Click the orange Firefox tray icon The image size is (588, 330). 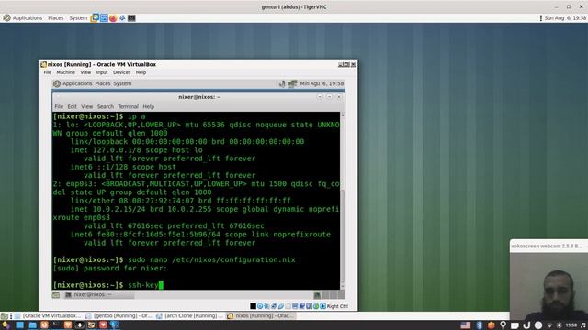[x=492, y=325]
